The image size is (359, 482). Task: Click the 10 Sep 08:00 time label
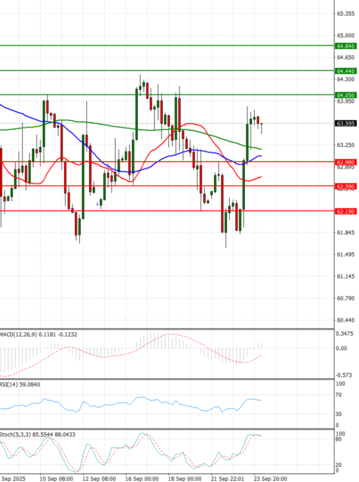point(56,478)
